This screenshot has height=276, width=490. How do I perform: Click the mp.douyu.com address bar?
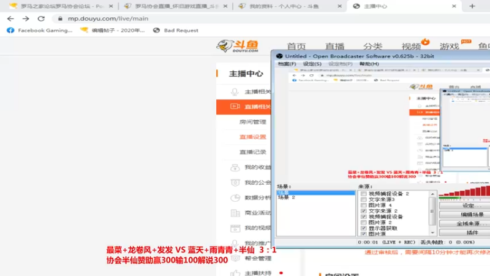108,19
